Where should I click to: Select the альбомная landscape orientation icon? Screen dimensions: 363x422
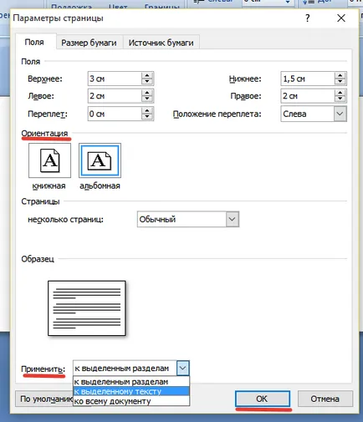[100, 160]
